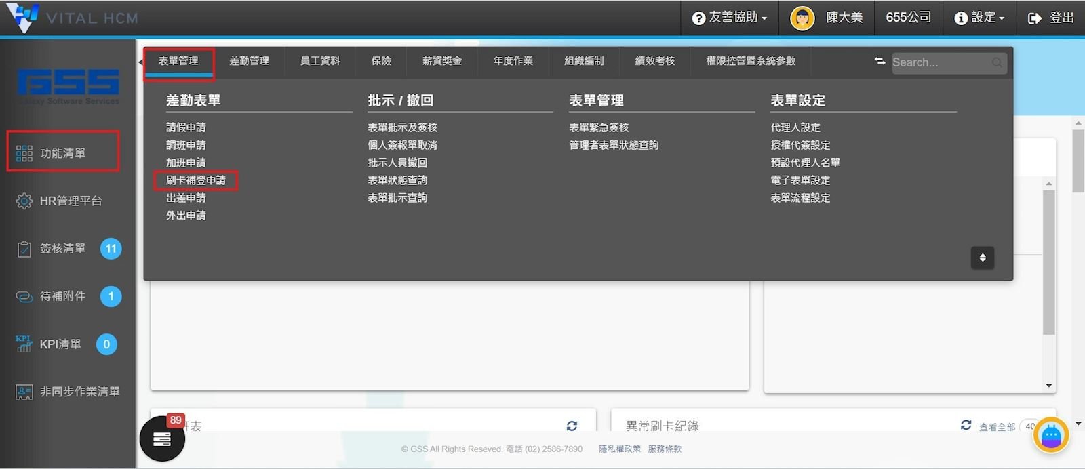Open 刷卡補登申請 form link

(196, 180)
